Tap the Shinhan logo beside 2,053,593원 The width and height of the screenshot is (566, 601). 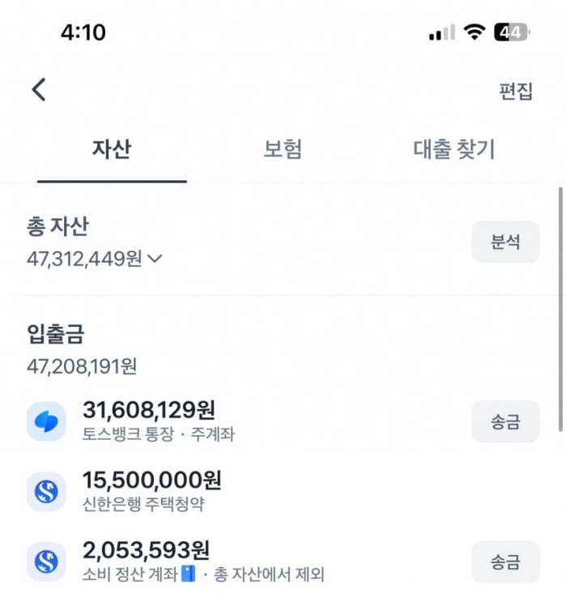click(x=46, y=561)
